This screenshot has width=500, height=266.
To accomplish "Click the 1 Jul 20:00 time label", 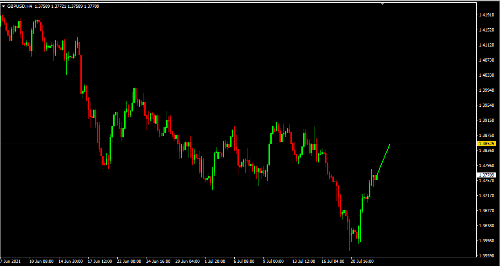I will click(215, 261).
